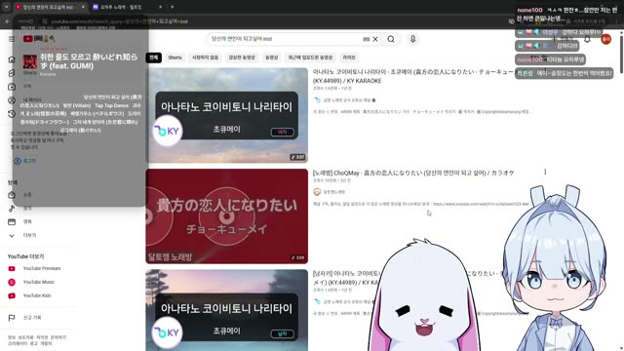The image size is (624, 351).
Task: Open the browser tab search dropdown arrow
Action: point(6,7)
